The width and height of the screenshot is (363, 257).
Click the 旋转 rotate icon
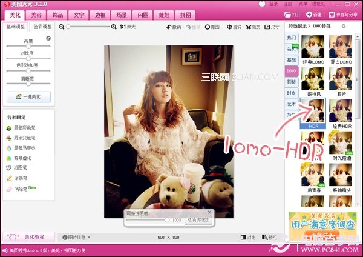point(229,27)
